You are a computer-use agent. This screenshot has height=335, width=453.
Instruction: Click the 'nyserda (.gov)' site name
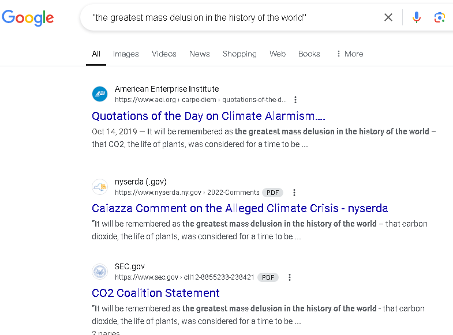click(x=141, y=182)
